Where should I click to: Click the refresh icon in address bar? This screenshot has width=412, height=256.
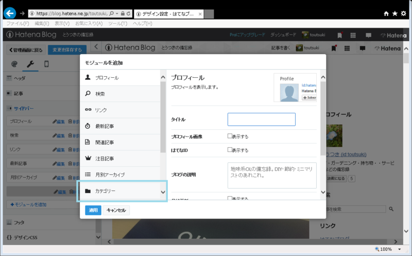(128, 13)
